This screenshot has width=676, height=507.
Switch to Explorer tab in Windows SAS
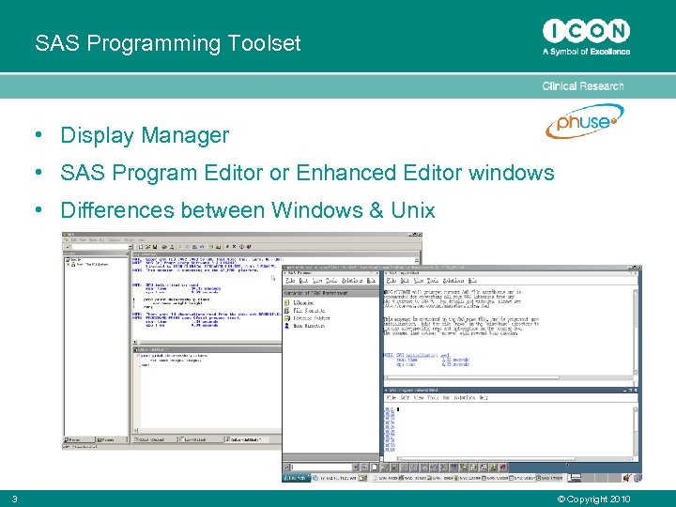(112, 439)
